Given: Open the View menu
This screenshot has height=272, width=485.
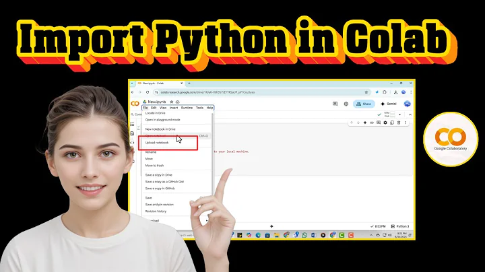Looking at the screenshot, I should [163, 108].
